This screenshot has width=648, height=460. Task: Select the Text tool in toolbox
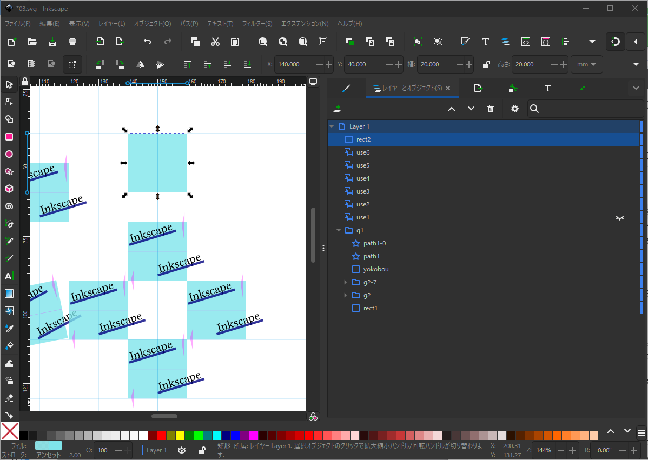pyautogui.click(x=9, y=276)
